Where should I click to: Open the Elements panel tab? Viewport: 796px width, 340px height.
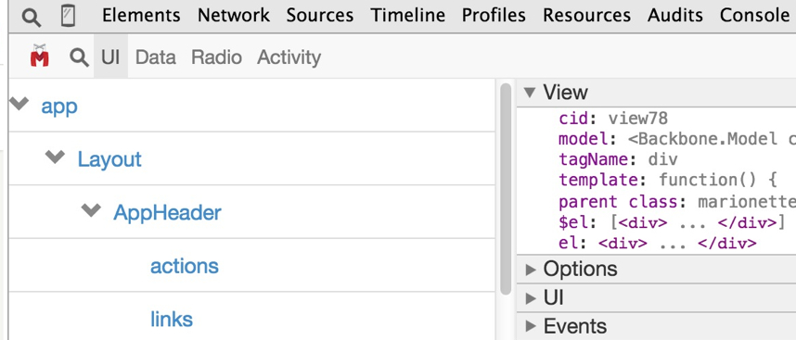tap(141, 15)
